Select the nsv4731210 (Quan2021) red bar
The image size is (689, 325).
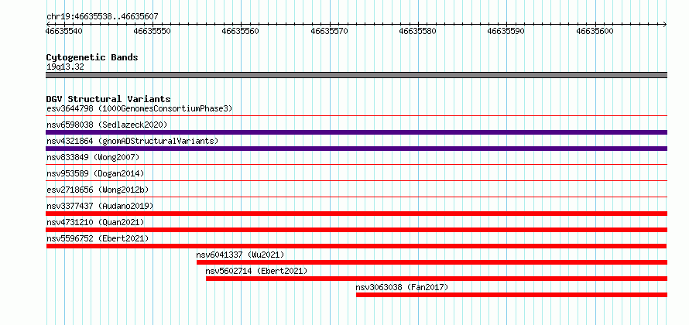356,230
